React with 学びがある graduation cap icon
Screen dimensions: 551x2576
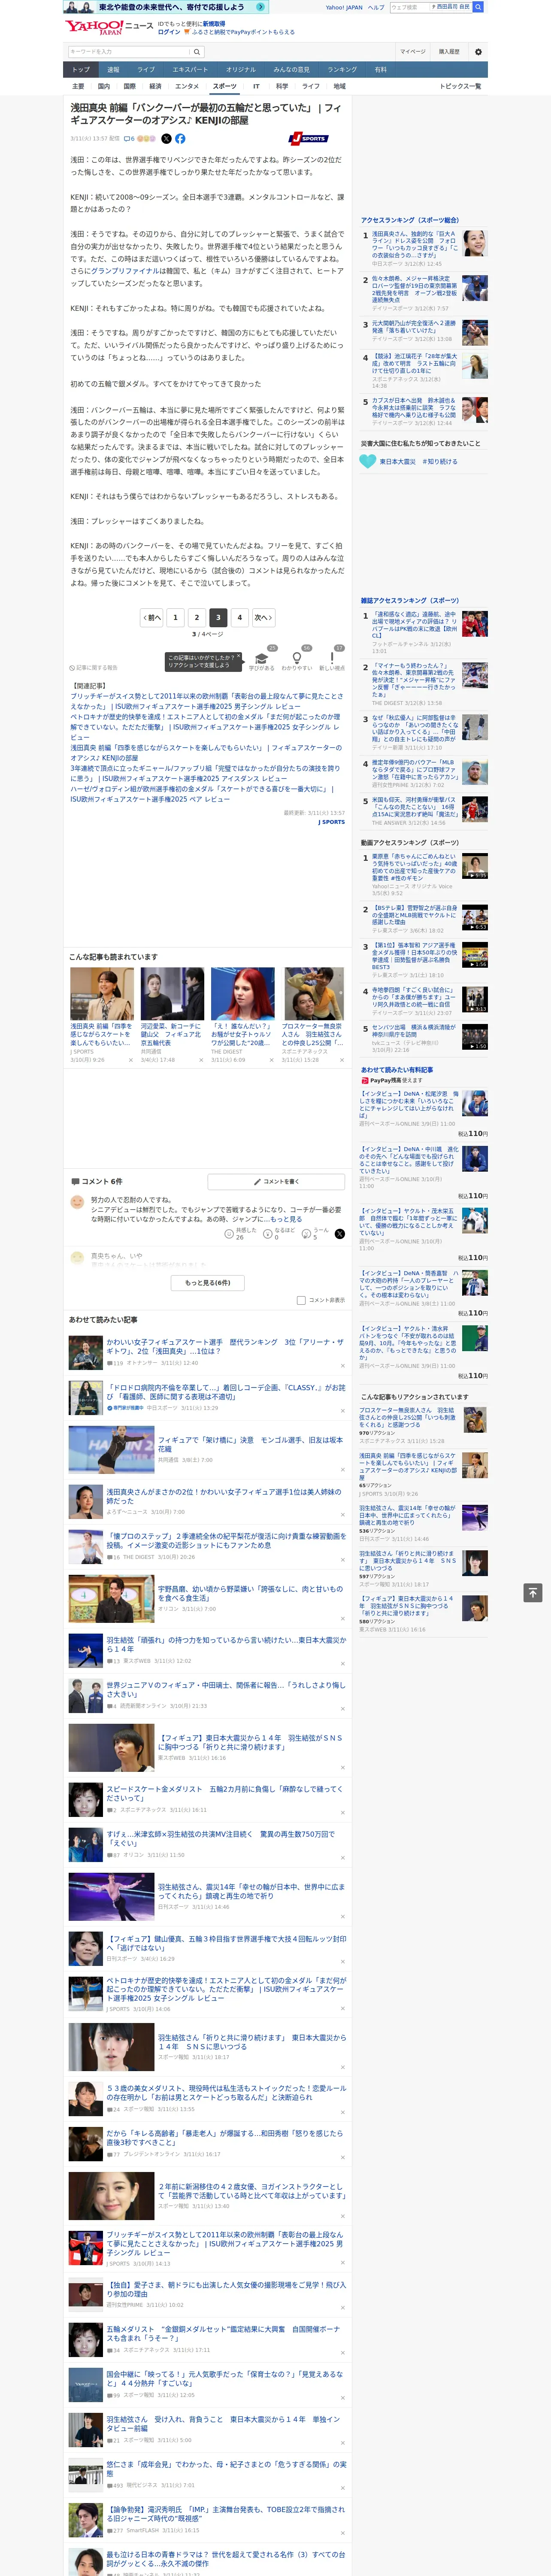262,658
